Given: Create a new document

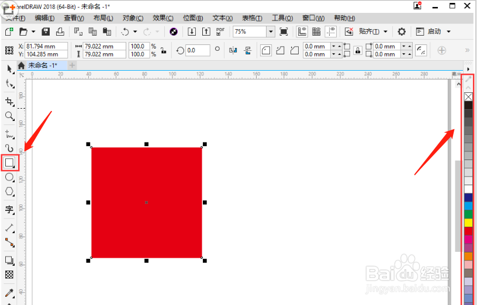Looking at the screenshot, I should pos(9,32).
